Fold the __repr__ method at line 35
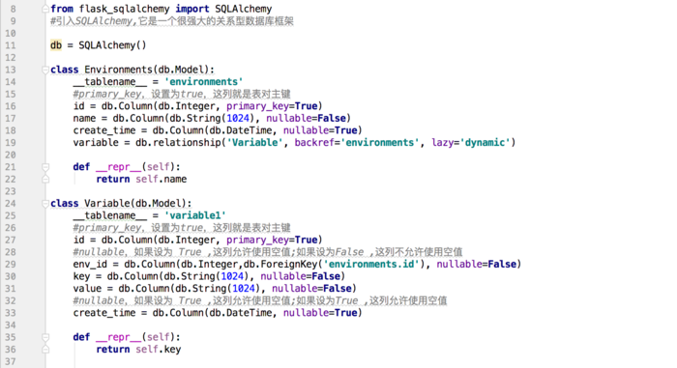Screen dimensions: 677x368 [x=45, y=337]
